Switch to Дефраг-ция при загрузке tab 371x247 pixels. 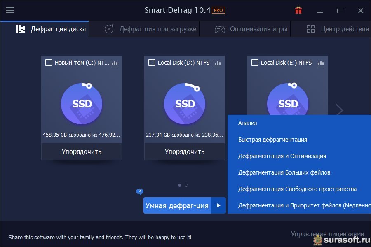point(144,29)
